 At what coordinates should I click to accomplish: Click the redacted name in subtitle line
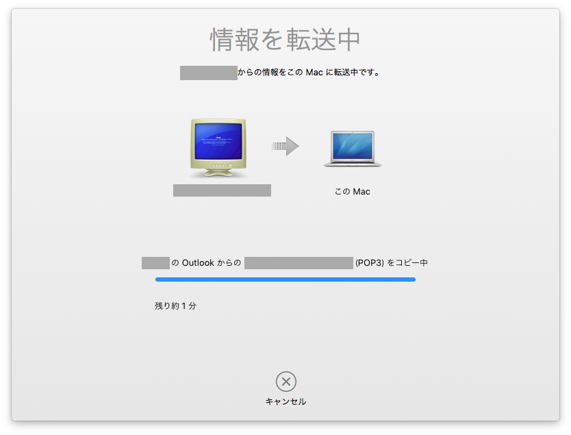tap(209, 73)
